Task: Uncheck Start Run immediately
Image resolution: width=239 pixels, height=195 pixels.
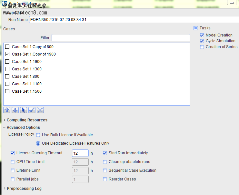Action: (x=105, y=153)
